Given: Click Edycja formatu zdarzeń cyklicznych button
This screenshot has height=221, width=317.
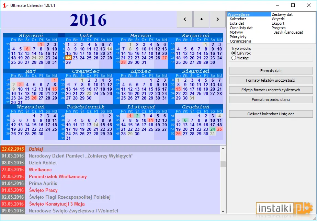Looking at the screenshot, I should 271,90.
